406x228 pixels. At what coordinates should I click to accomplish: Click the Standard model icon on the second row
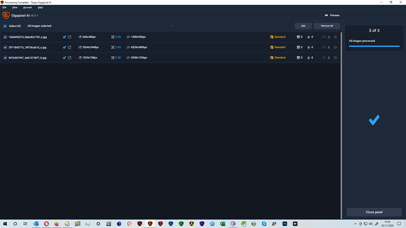click(x=272, y=47)
